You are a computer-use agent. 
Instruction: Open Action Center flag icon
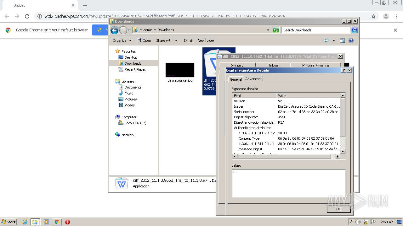pyautogui.click(x=373, y=222)
